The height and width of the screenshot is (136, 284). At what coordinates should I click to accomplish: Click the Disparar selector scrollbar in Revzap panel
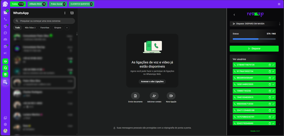[x=280, y=24]
